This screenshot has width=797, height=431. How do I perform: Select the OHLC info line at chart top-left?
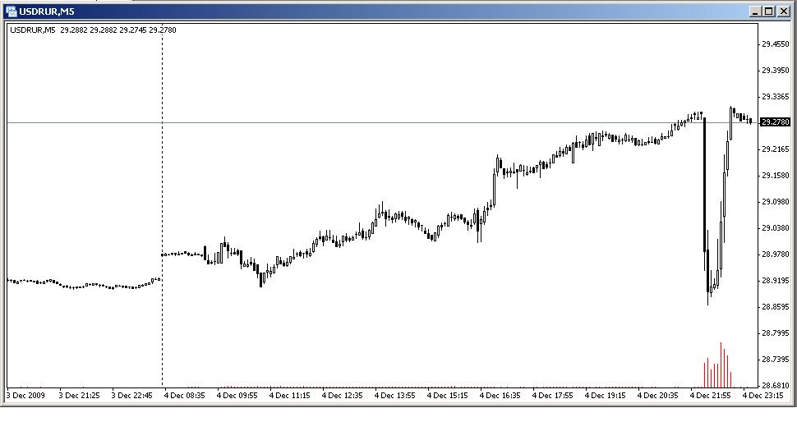coord(93,30)
